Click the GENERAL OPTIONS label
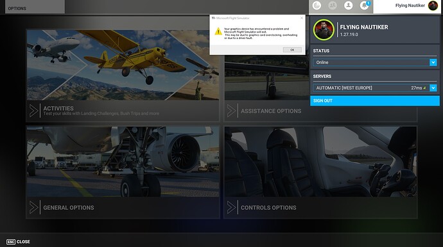Viewport: 443px width, 247px height. point(69,207)
